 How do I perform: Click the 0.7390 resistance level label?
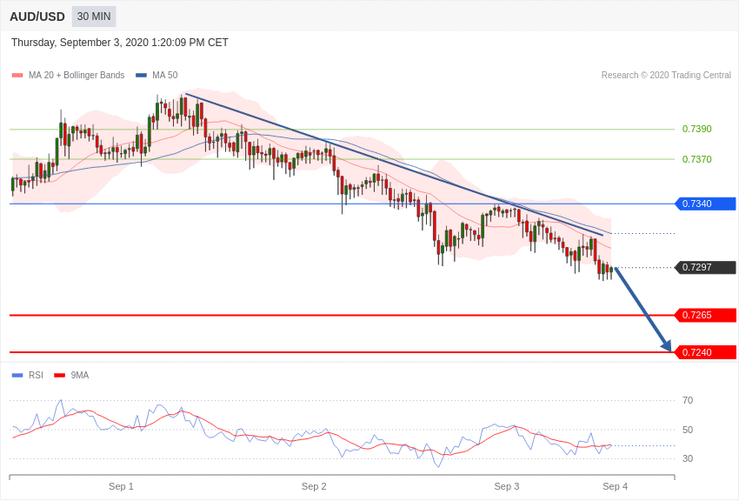pos(696,129)
